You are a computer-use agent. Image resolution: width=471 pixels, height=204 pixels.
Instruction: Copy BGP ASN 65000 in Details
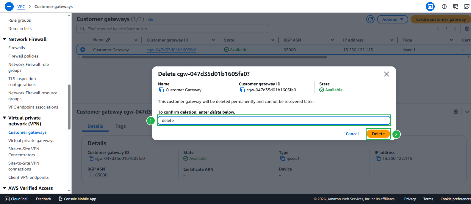(91, 175)
